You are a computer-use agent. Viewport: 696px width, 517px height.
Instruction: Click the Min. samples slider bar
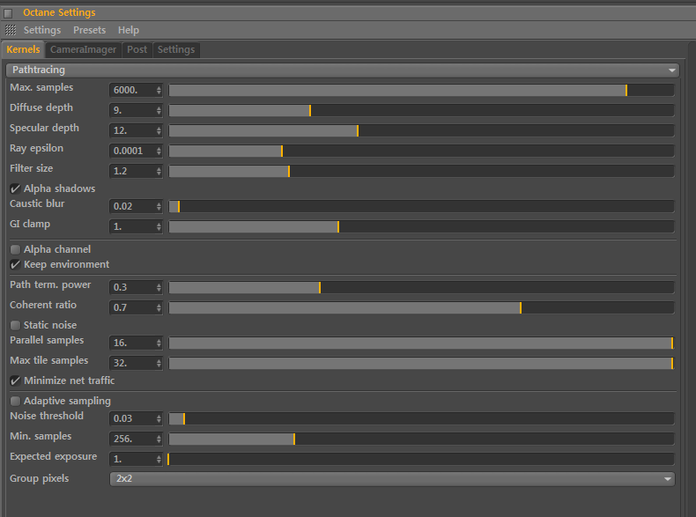click(421, 439)
